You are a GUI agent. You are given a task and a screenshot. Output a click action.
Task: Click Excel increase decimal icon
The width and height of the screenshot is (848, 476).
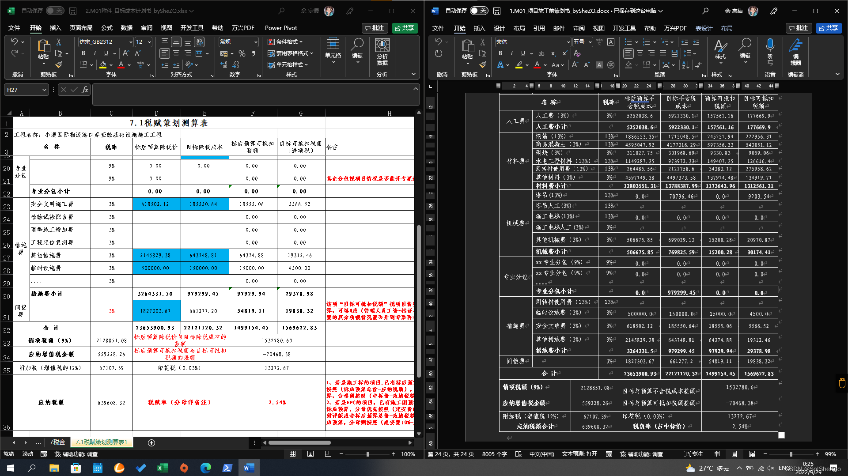click(x=224, y=65)
